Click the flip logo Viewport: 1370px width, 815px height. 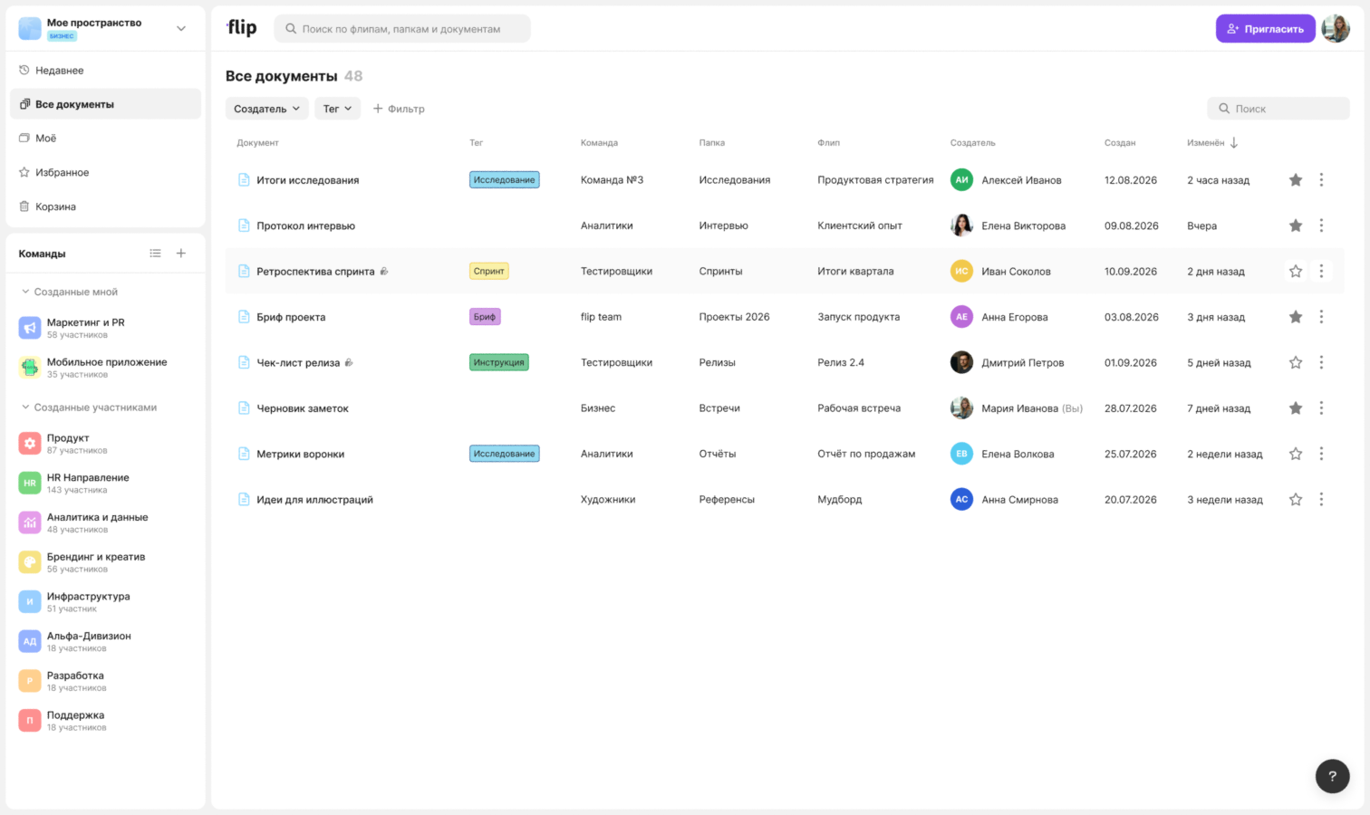tap(242, 28)
